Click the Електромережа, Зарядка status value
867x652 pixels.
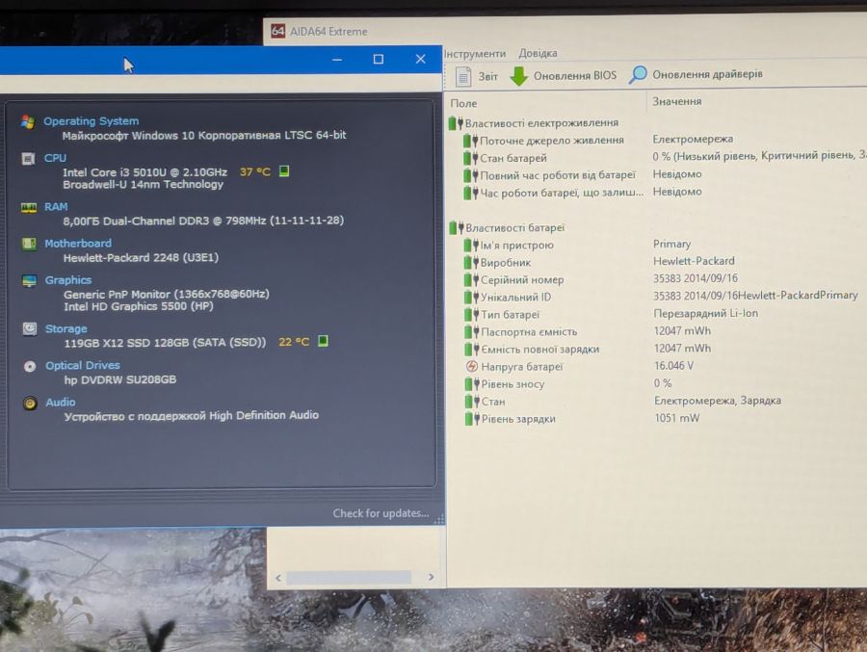[718, 401]
